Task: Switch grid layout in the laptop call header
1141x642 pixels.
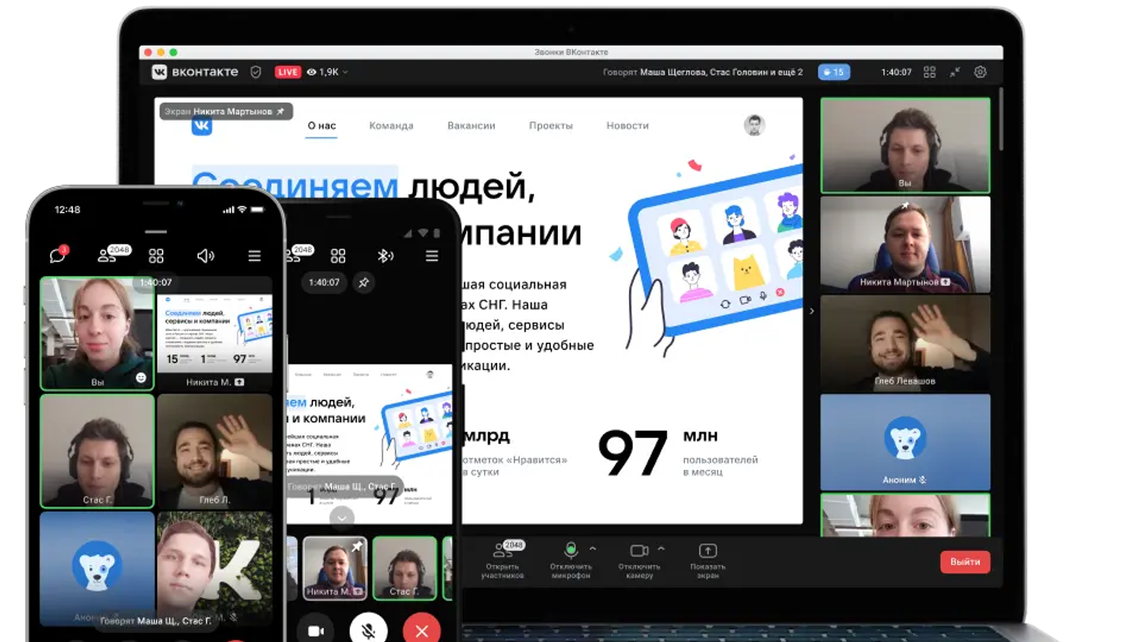Action: click(x=929, y=72)
